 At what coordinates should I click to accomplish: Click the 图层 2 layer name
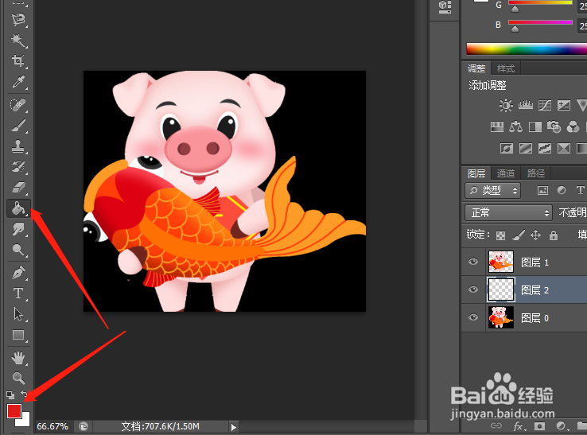tap(535, 290)
